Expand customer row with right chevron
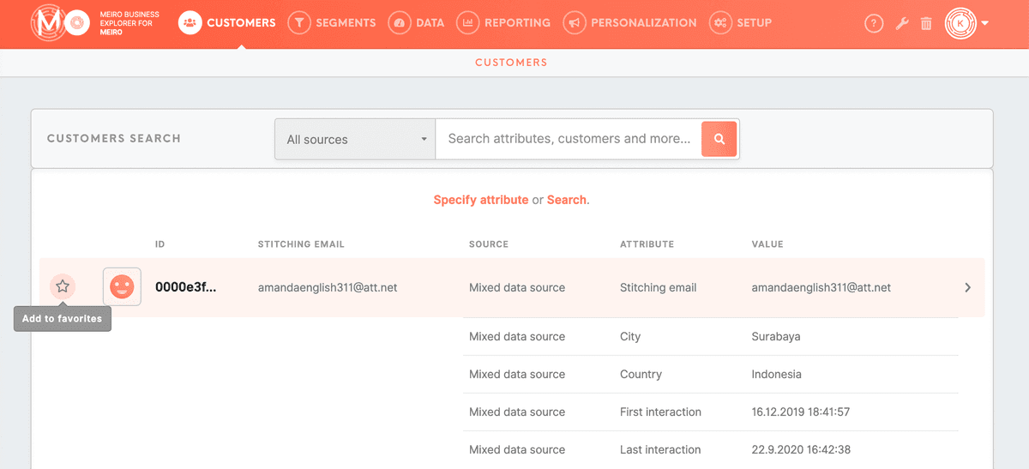 point(967,287)
